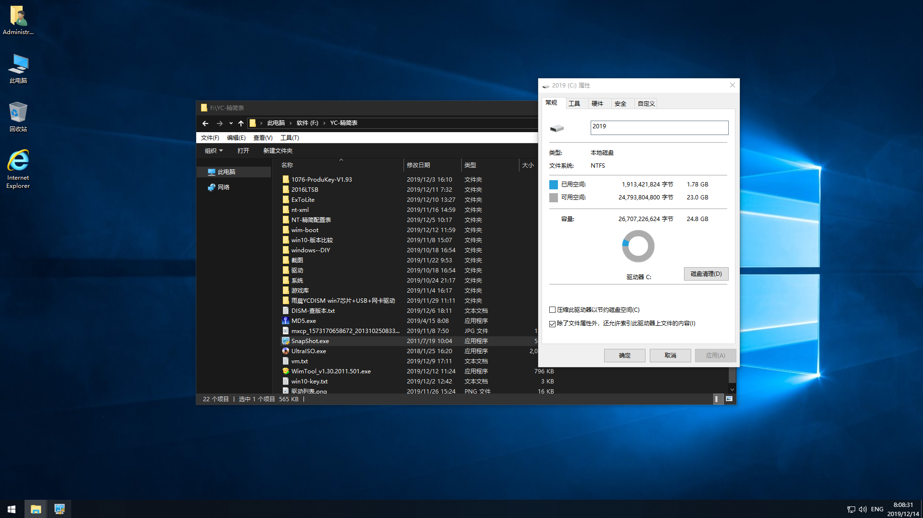Click the drive icon in properties dialog
The height and width of the screenshot is (518, 923).
click(x=557, y=128)
